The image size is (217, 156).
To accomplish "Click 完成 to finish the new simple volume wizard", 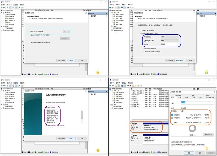I will [x=71, y=139].
